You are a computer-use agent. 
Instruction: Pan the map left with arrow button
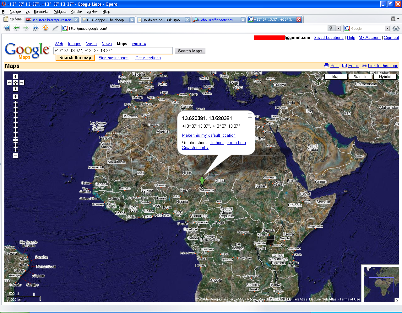coord(9,83)
